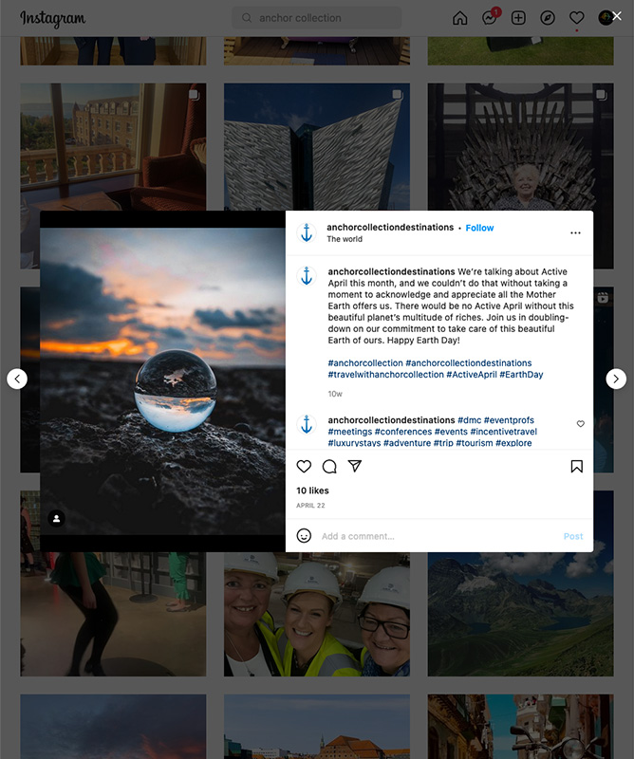Click the crystal ball sunset photo
This screenshot has width=634, height=759.
point(162,381)
